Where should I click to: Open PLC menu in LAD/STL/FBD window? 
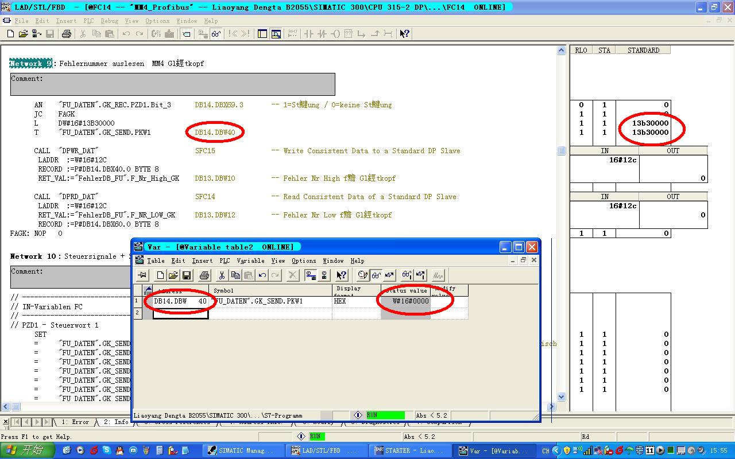point(88,21)
